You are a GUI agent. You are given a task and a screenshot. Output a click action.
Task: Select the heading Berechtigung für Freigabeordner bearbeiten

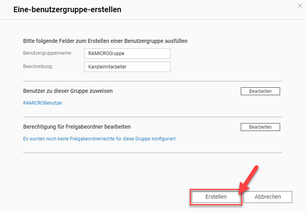click(x=77, y=127)
